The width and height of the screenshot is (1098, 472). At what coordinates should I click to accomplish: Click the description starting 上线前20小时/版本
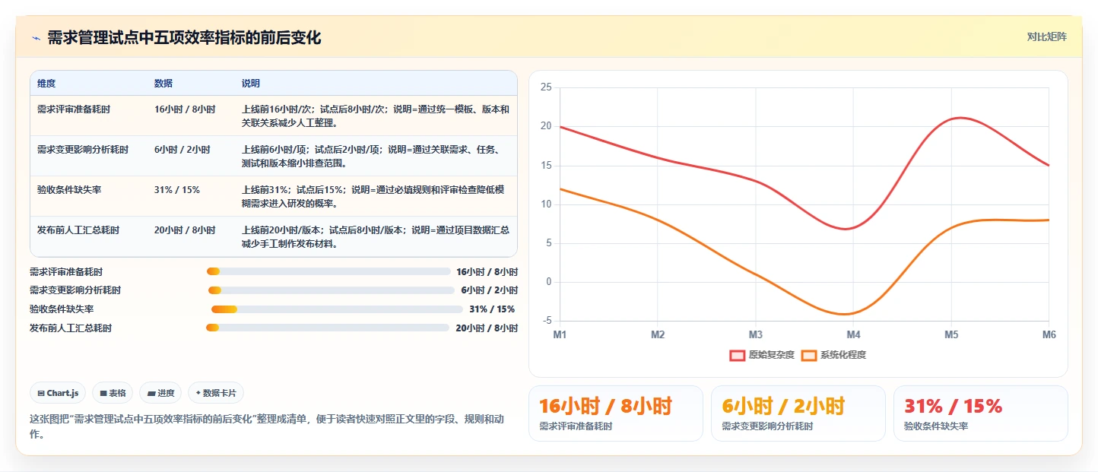(x=376, y=237)
